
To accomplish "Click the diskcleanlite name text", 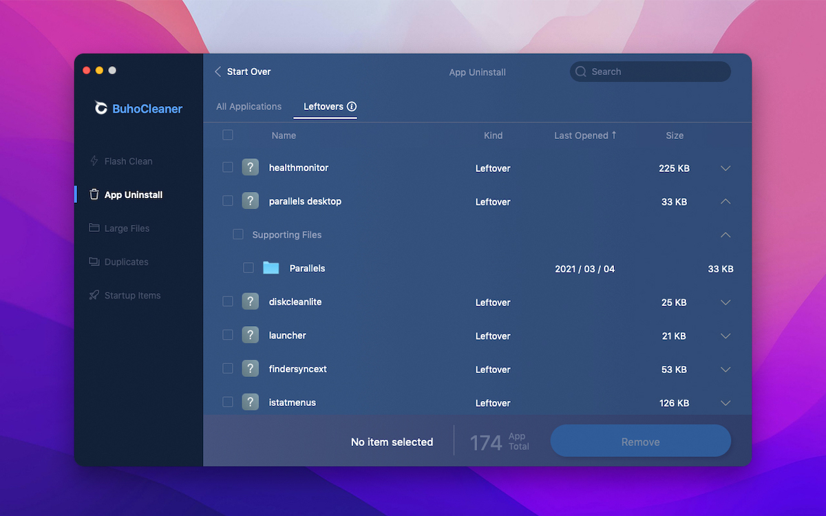I will tap(295, 302).
